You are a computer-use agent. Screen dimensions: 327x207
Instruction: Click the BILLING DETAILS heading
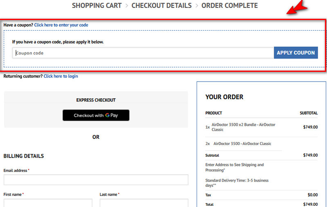click(x=24, y=156)
